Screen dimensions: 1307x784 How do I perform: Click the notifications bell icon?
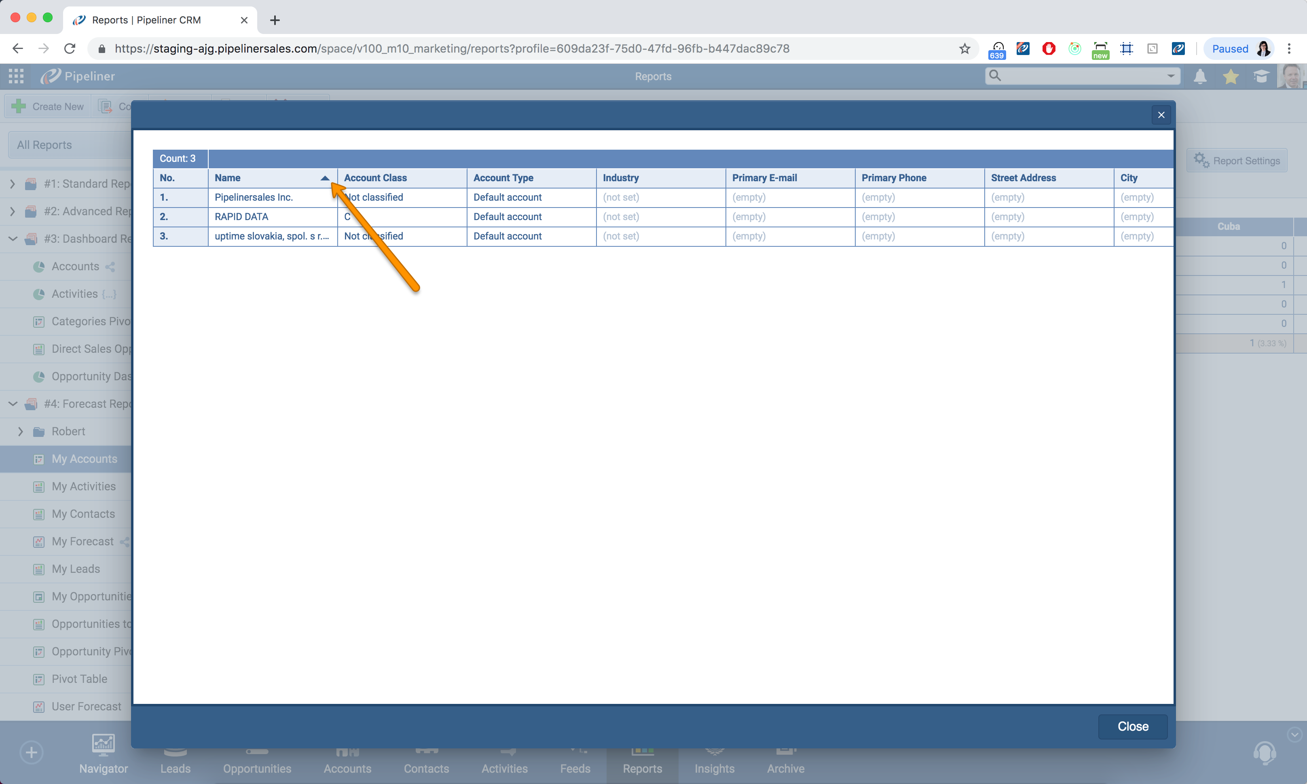pyautogui.click(x=1200, y=76)
